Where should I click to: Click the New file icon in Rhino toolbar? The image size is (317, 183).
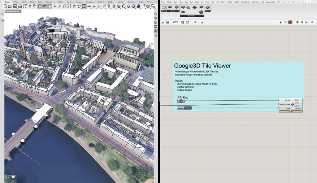5,6
